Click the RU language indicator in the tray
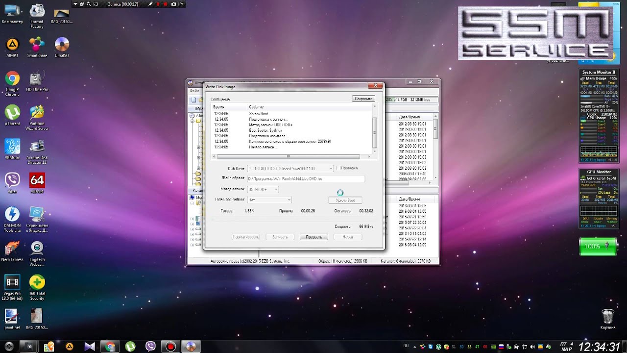The width and height of the screenshot is (627, 353). 406,346
